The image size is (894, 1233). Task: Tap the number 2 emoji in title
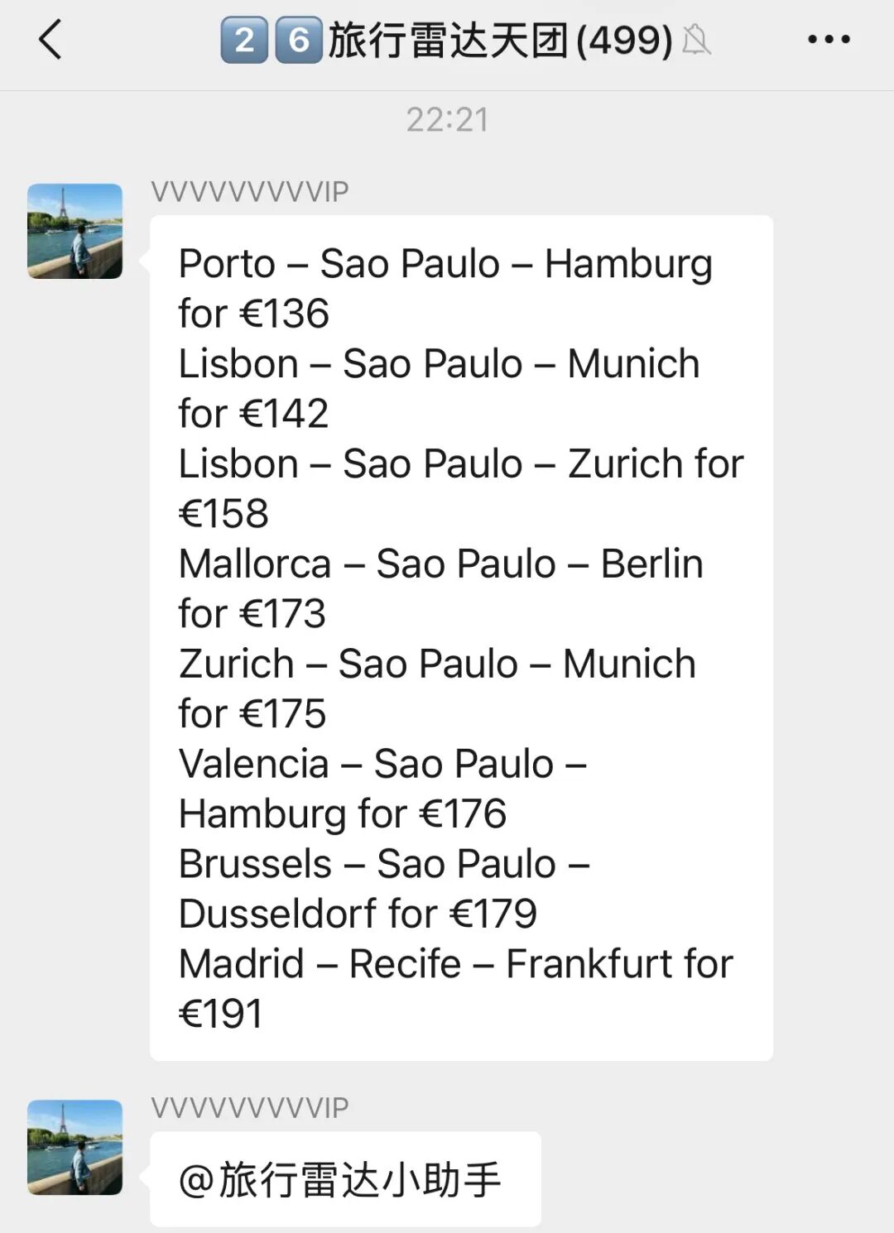(244, 39)
